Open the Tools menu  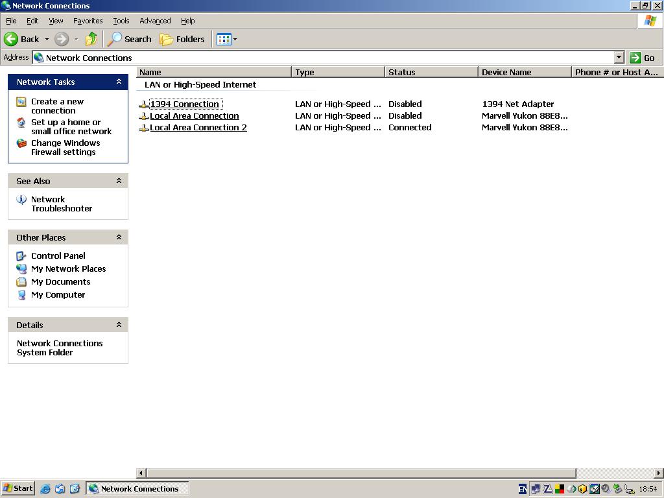click(121, 21)
